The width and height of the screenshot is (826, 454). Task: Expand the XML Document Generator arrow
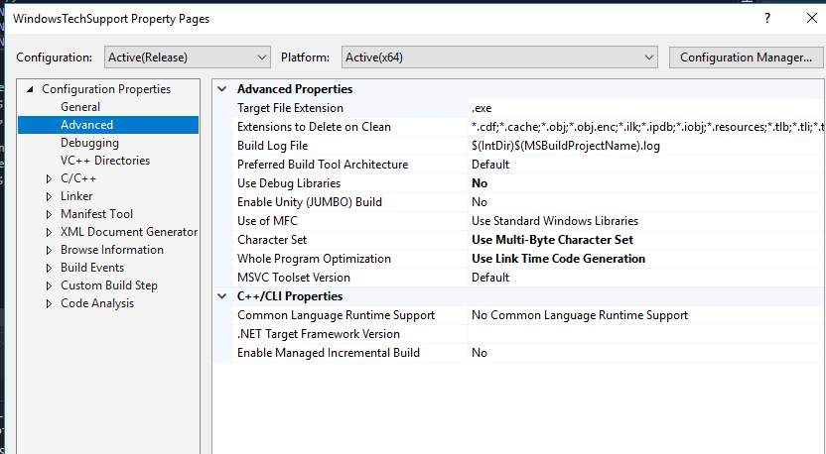[49, 233]
